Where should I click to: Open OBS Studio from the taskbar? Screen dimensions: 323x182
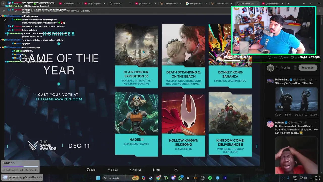coord(203,178)
